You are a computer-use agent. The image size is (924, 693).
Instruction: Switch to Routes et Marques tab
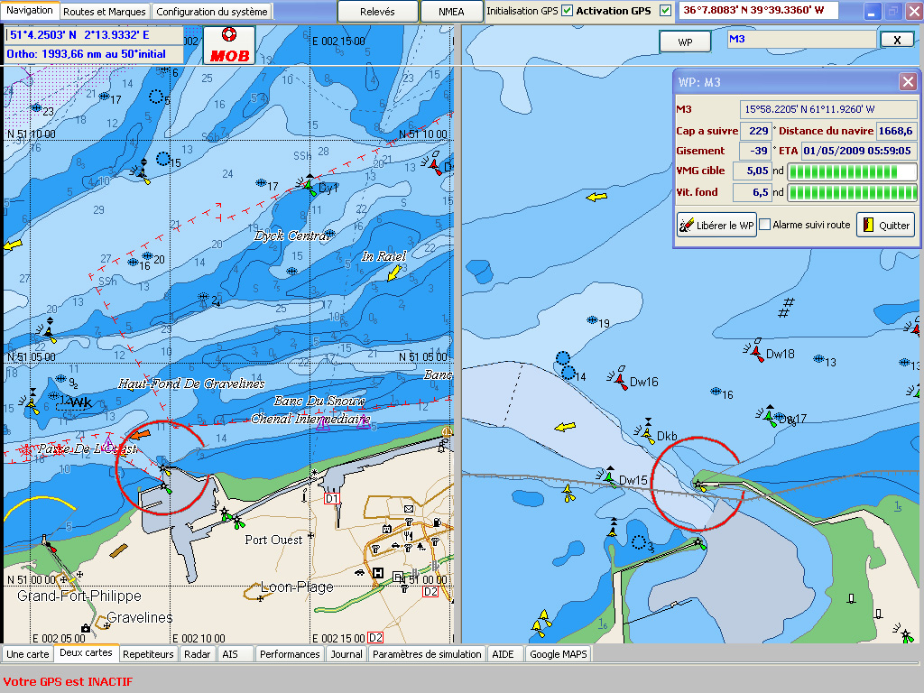coord(104,12)
